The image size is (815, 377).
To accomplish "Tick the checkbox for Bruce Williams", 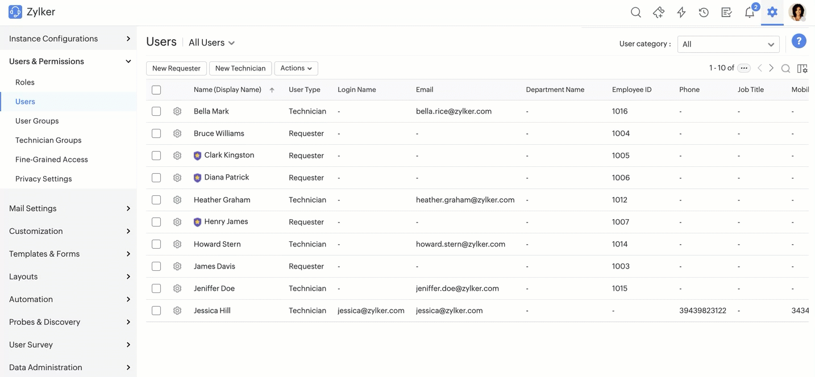I will coord(156,133).
